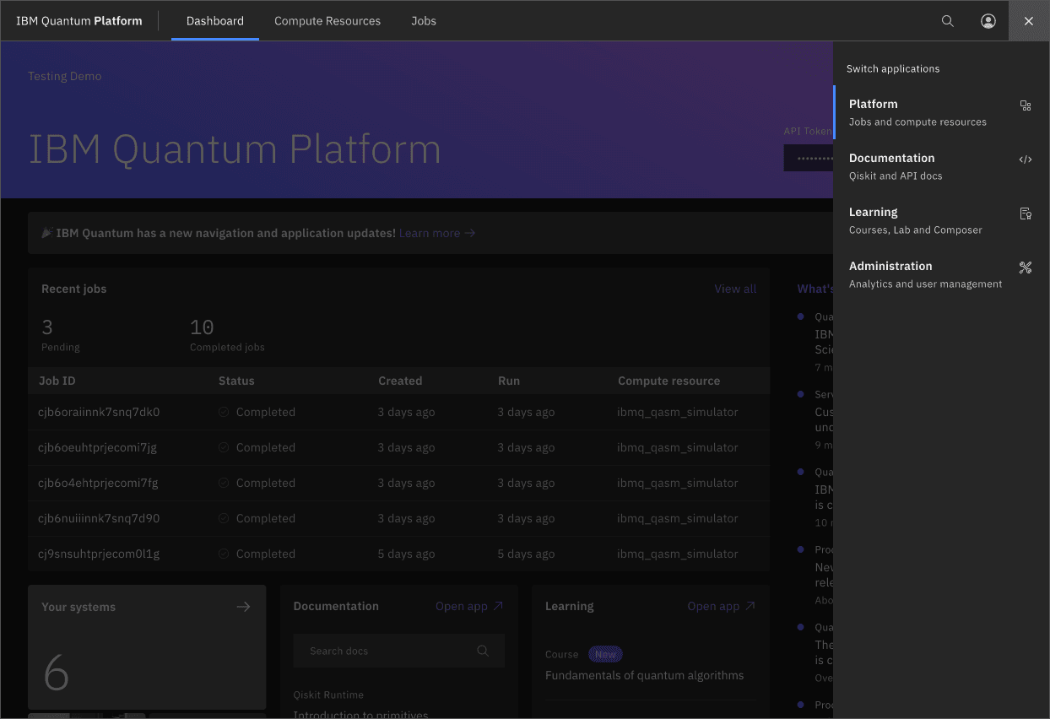Click the Search docs input field

click(x=399, y=651)
